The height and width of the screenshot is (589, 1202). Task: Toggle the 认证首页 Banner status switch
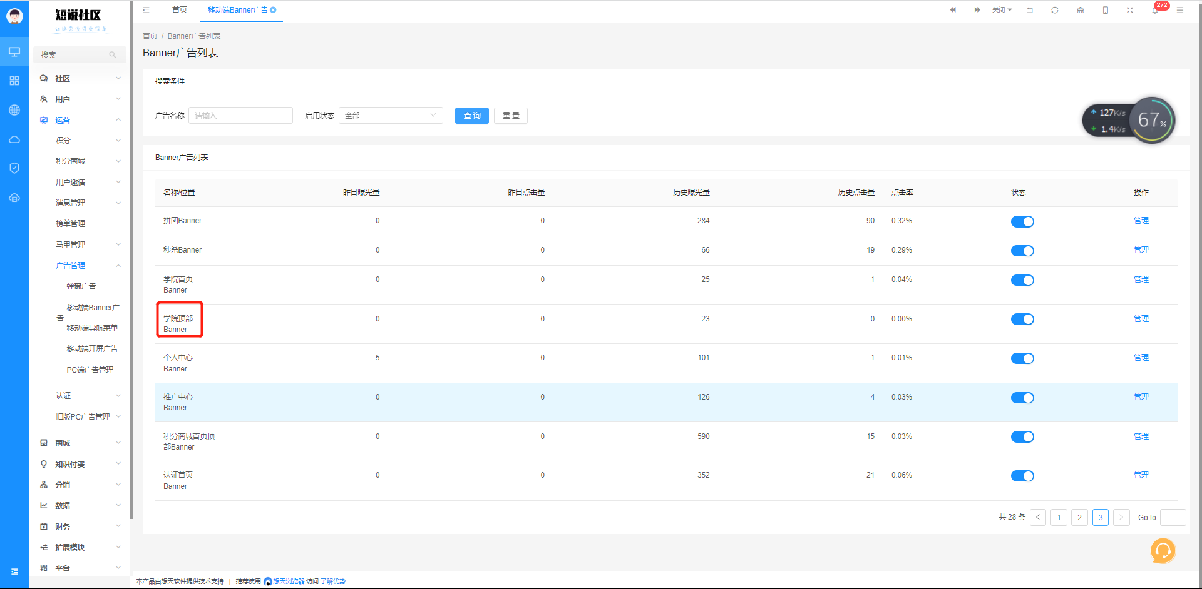(x=1022, y=476)
